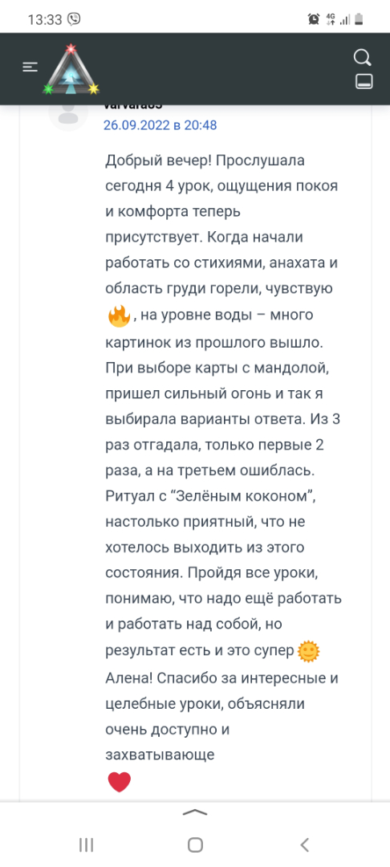The image size is (390, 867).
Task: Tap the panel icon below search
Action: pyautogui.click(x=364, y=82)
